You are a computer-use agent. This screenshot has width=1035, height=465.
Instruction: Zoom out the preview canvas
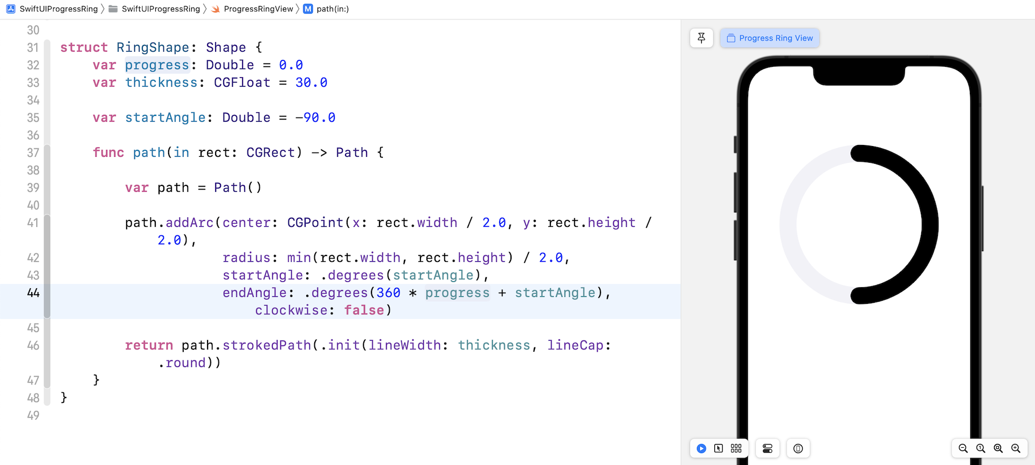click(x=963, y=448)
